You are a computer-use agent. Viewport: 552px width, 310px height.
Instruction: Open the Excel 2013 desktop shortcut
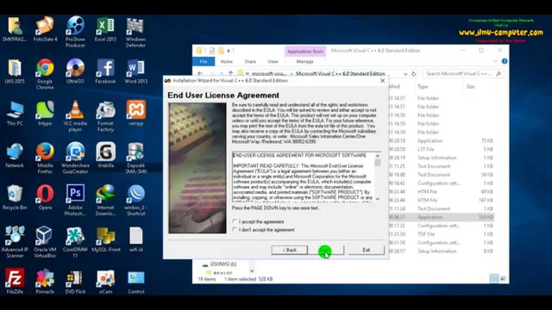tap(106, 29)
